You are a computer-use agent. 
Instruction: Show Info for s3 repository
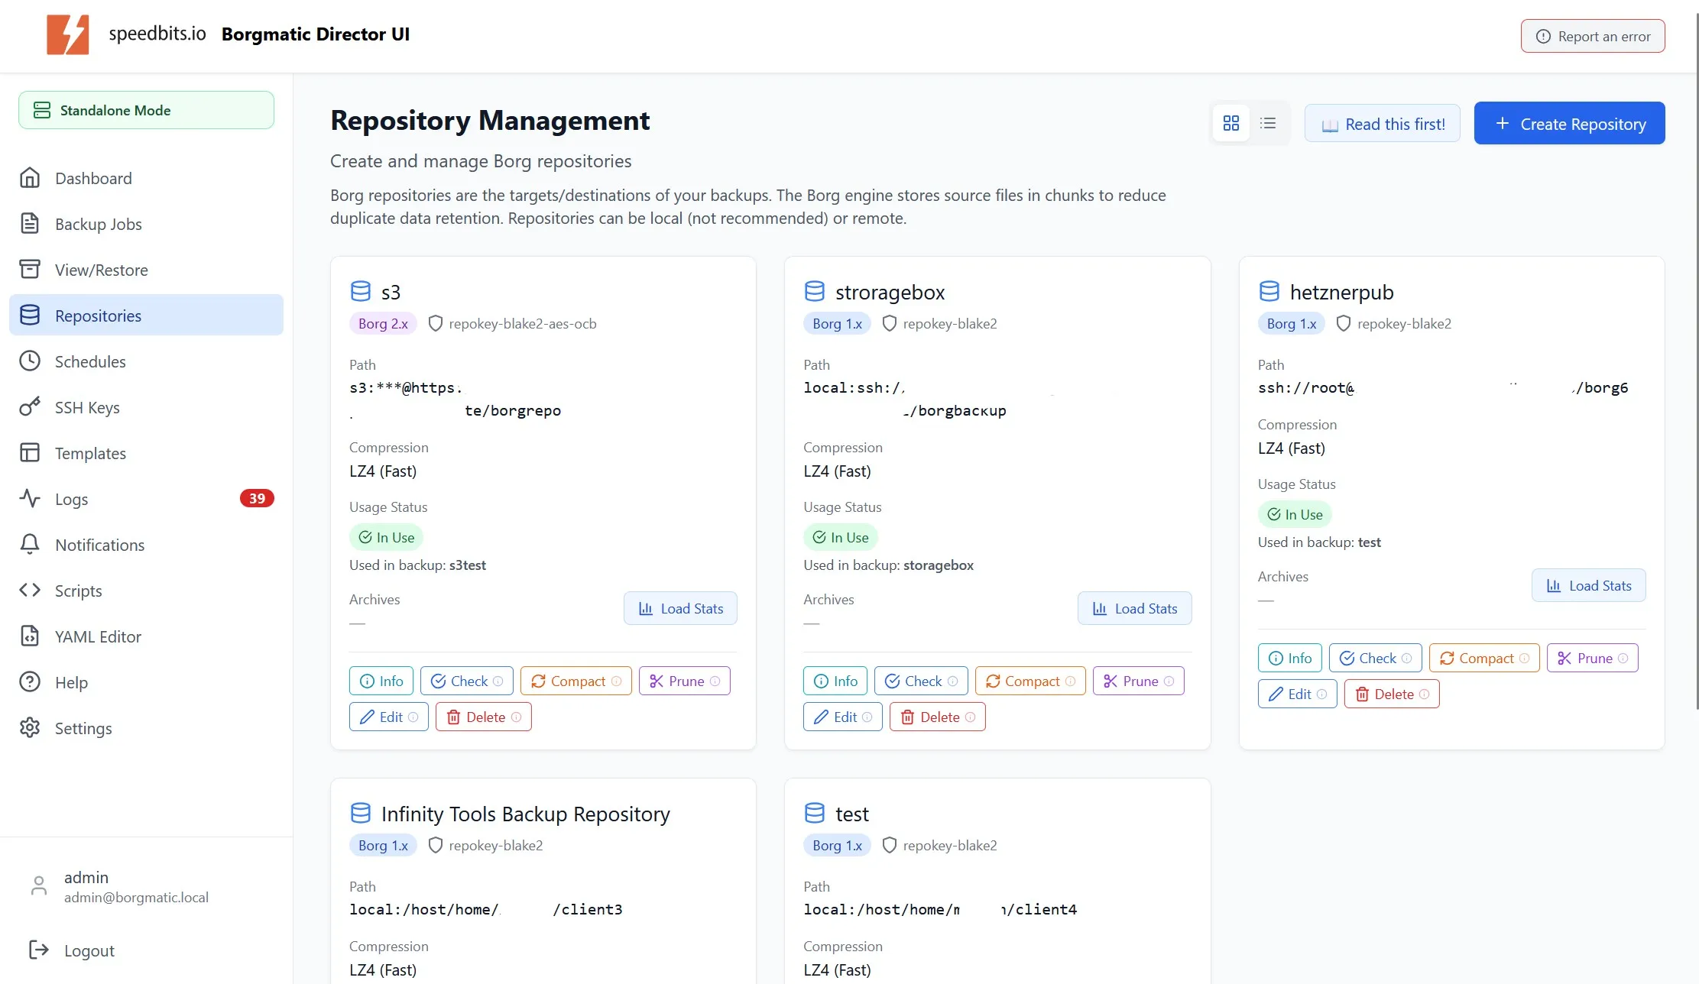pyautogui.click(x=381, y=681)
